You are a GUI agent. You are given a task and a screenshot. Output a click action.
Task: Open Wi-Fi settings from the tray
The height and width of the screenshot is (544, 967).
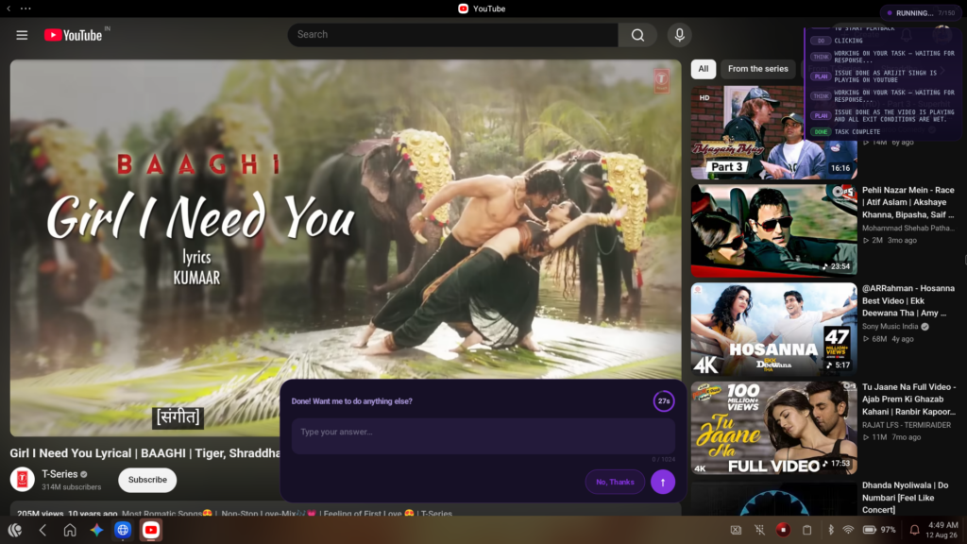(849, 530)
